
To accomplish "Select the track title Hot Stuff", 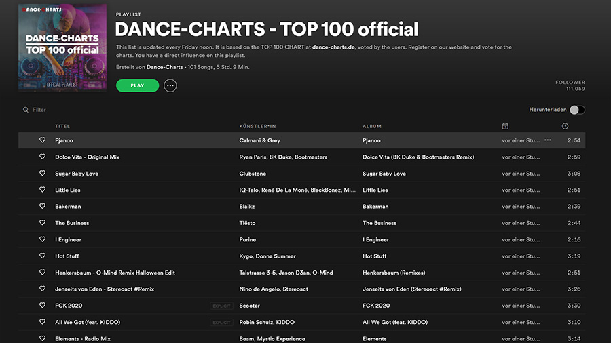I will pyautogui.click(x=67, y=256).
